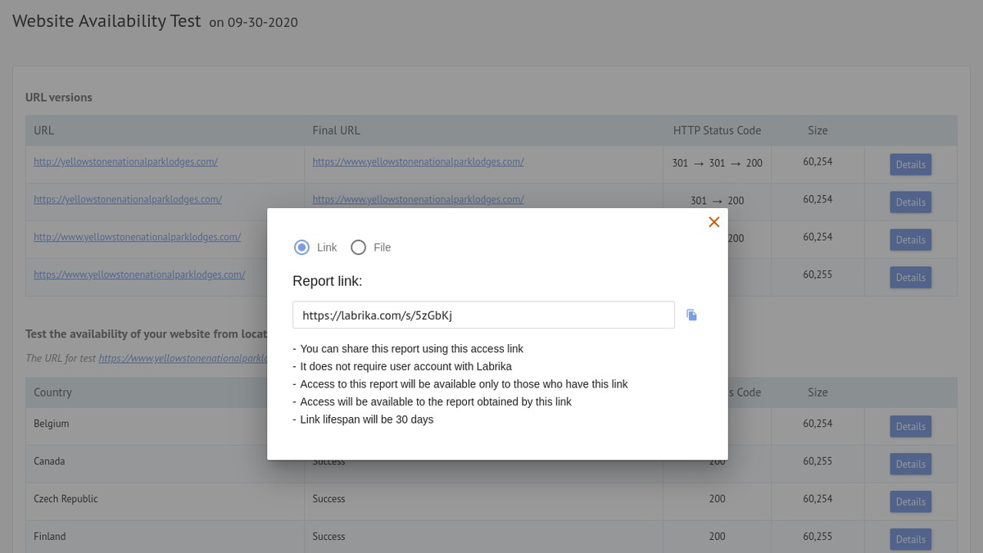The height and width of the screenshot is (553, 983).
Task: Select the "File" radio button
Action: point(358,247)
